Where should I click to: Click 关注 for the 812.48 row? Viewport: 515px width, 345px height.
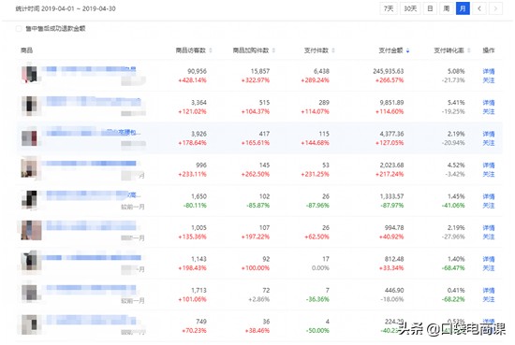489,268
